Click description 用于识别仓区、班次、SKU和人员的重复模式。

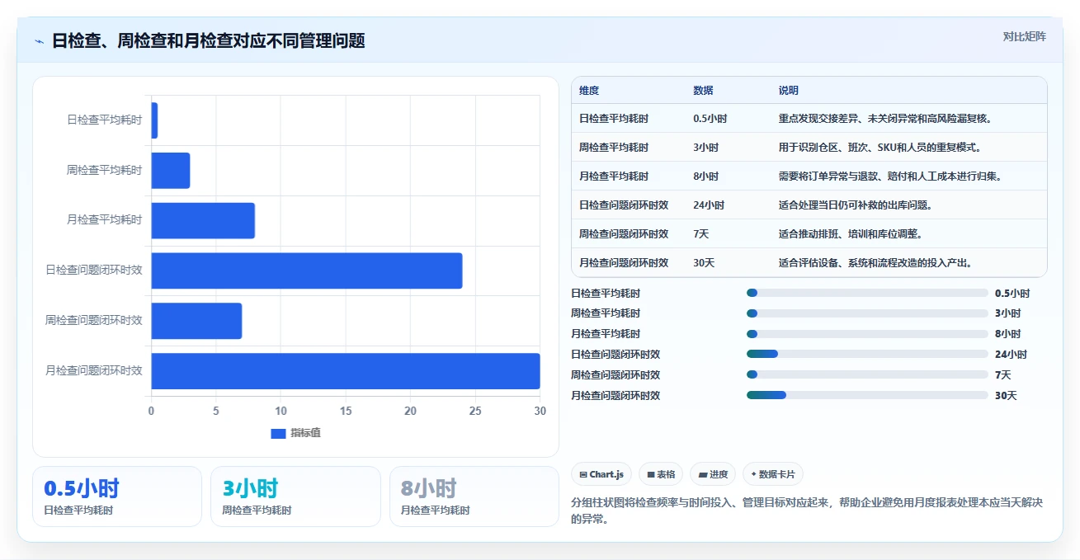point(880,148)
